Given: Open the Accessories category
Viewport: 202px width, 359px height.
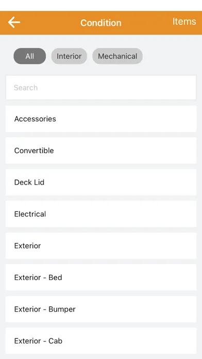Looking at the screenshot, I should (x=101, y=119).
